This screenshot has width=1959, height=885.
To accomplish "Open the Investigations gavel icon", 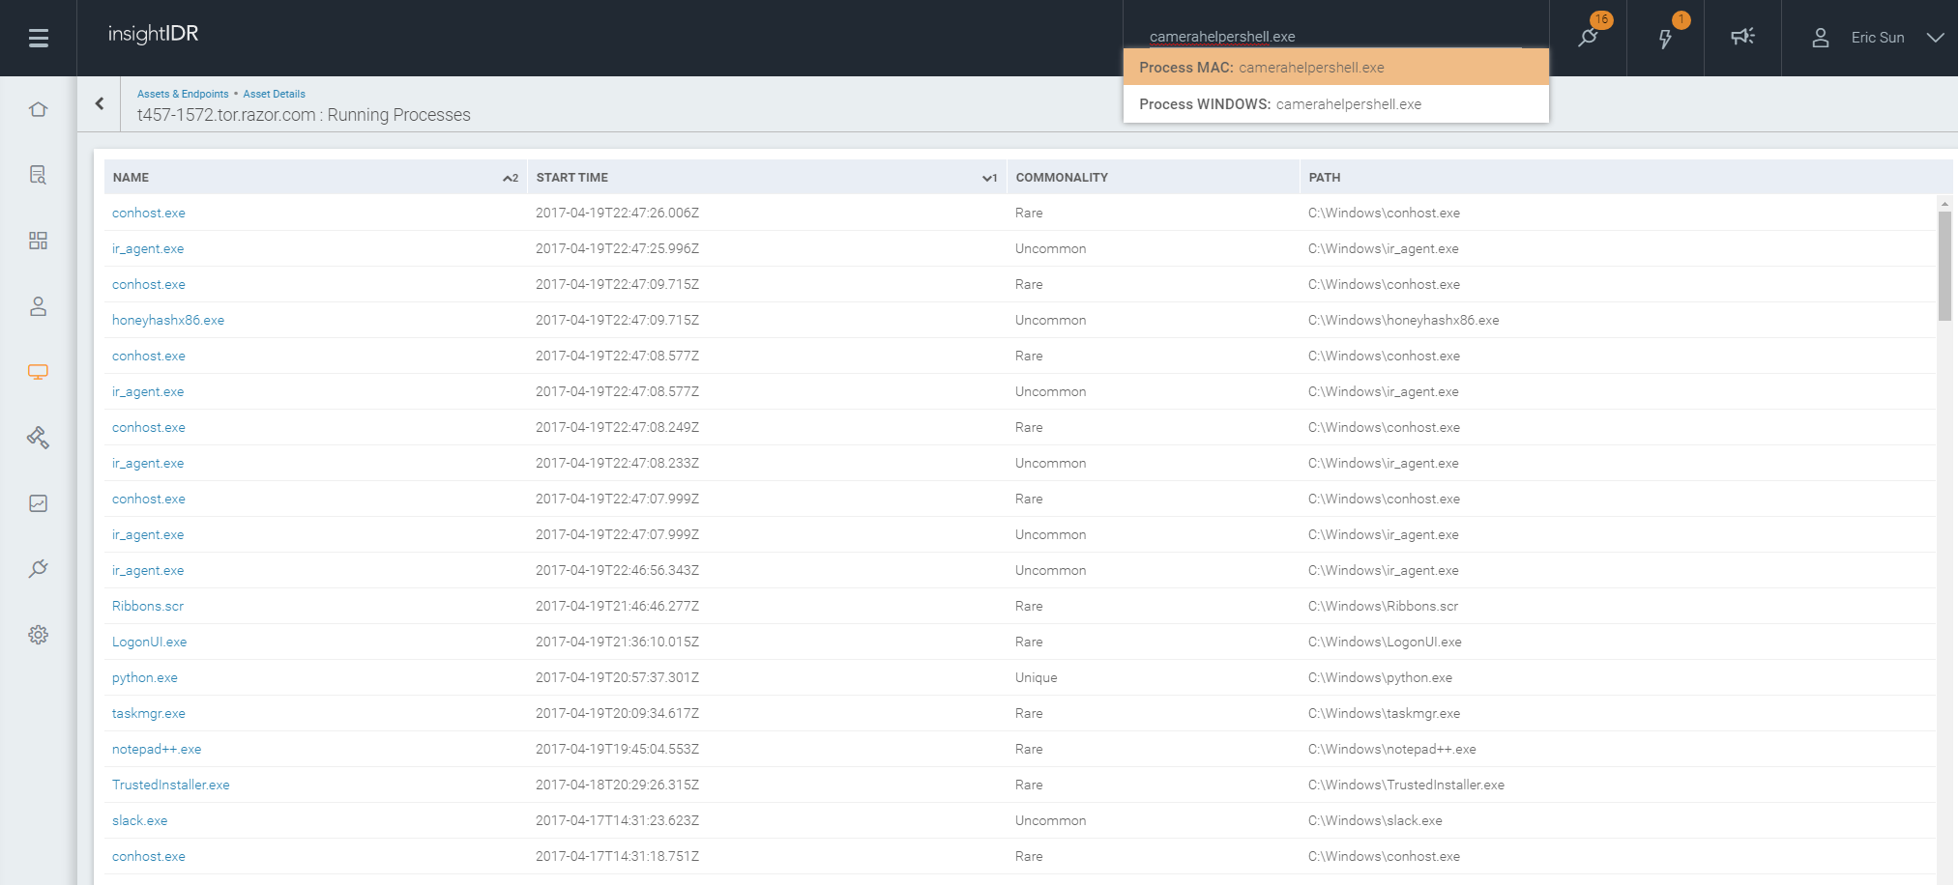I will [39, 438].
